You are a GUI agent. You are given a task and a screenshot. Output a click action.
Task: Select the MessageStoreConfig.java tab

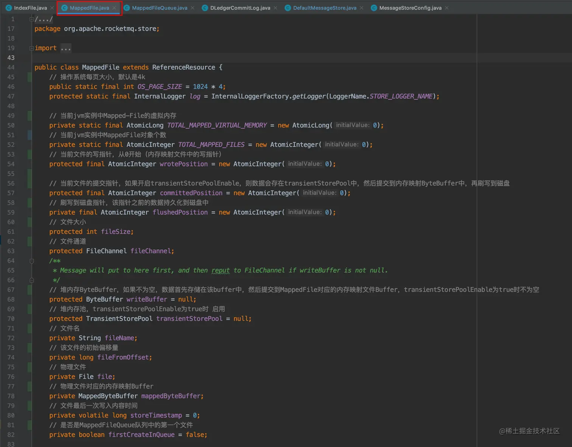click(x=410, y=8)
